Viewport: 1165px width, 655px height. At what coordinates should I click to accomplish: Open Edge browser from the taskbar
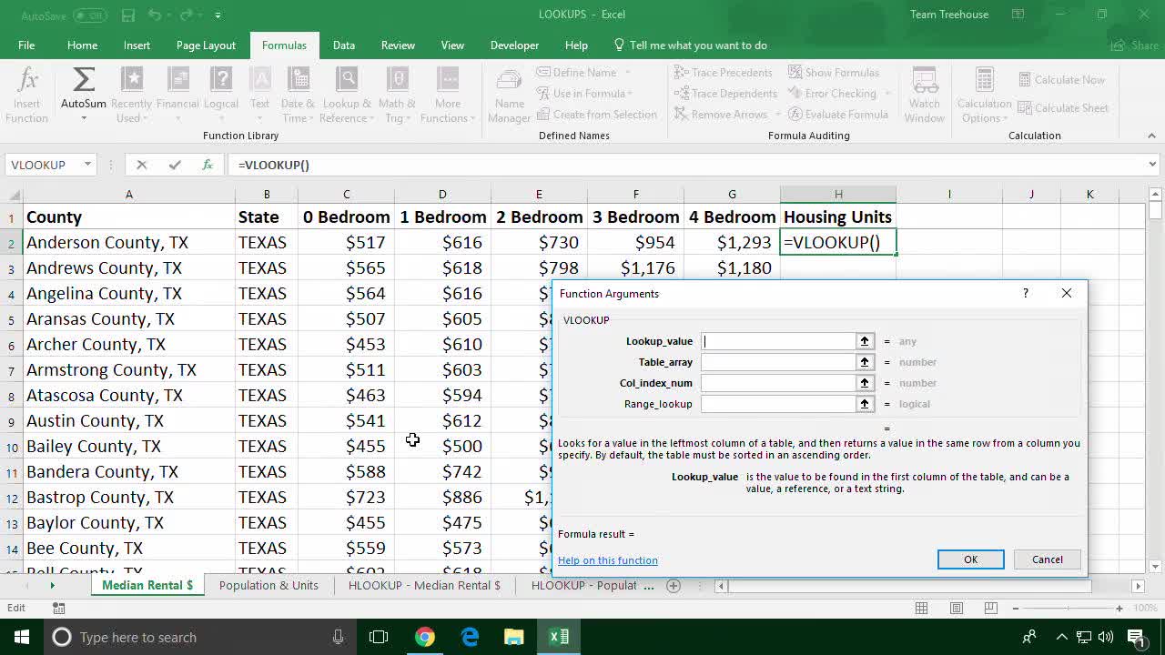(x=470, y=637)
